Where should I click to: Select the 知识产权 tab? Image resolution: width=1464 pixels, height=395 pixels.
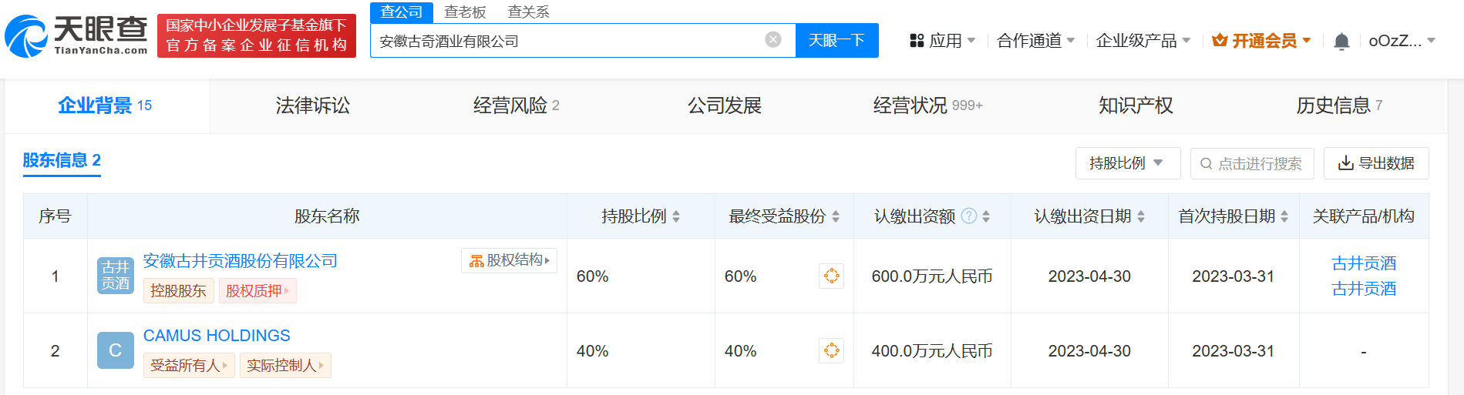coord(1136,105)
